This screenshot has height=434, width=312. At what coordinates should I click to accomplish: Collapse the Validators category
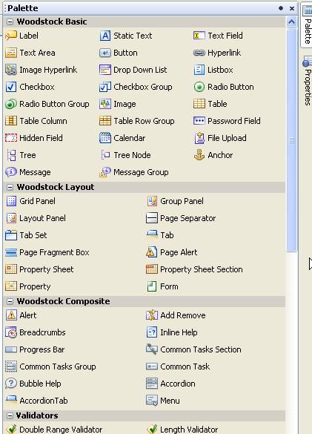[x=10, y=415]
